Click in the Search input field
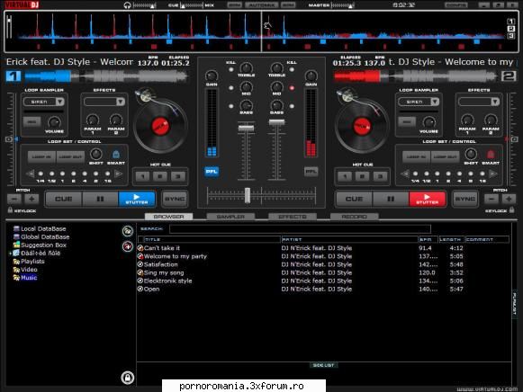The width and height of the screenshot is (523, 392). point(300,228)
